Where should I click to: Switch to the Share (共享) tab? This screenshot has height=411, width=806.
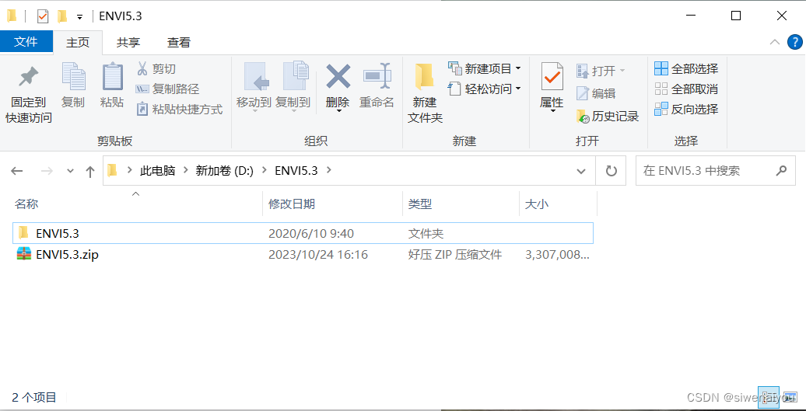128,43
